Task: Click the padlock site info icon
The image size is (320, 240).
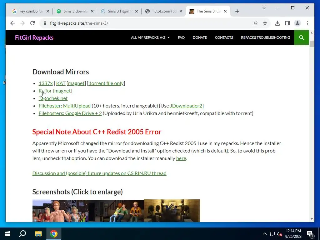Action: pos(45,23)
